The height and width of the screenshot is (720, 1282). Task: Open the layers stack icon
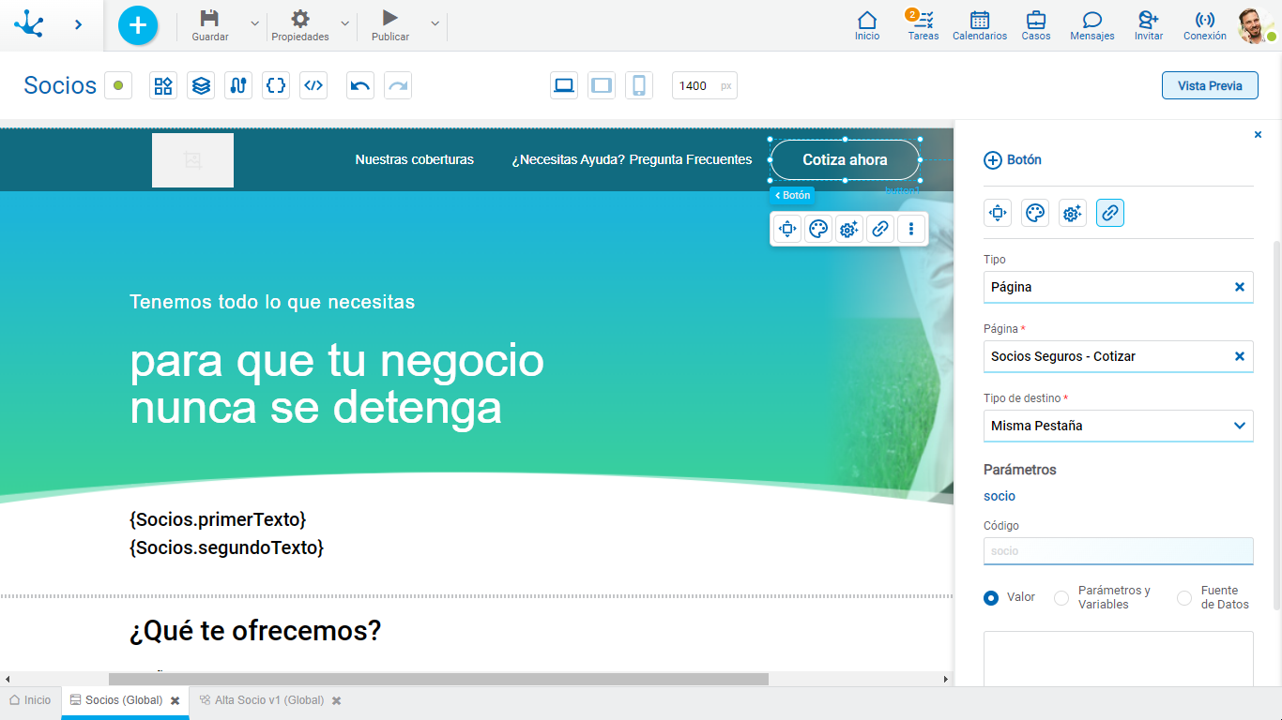pyautogui.click(x=201, y=85)
